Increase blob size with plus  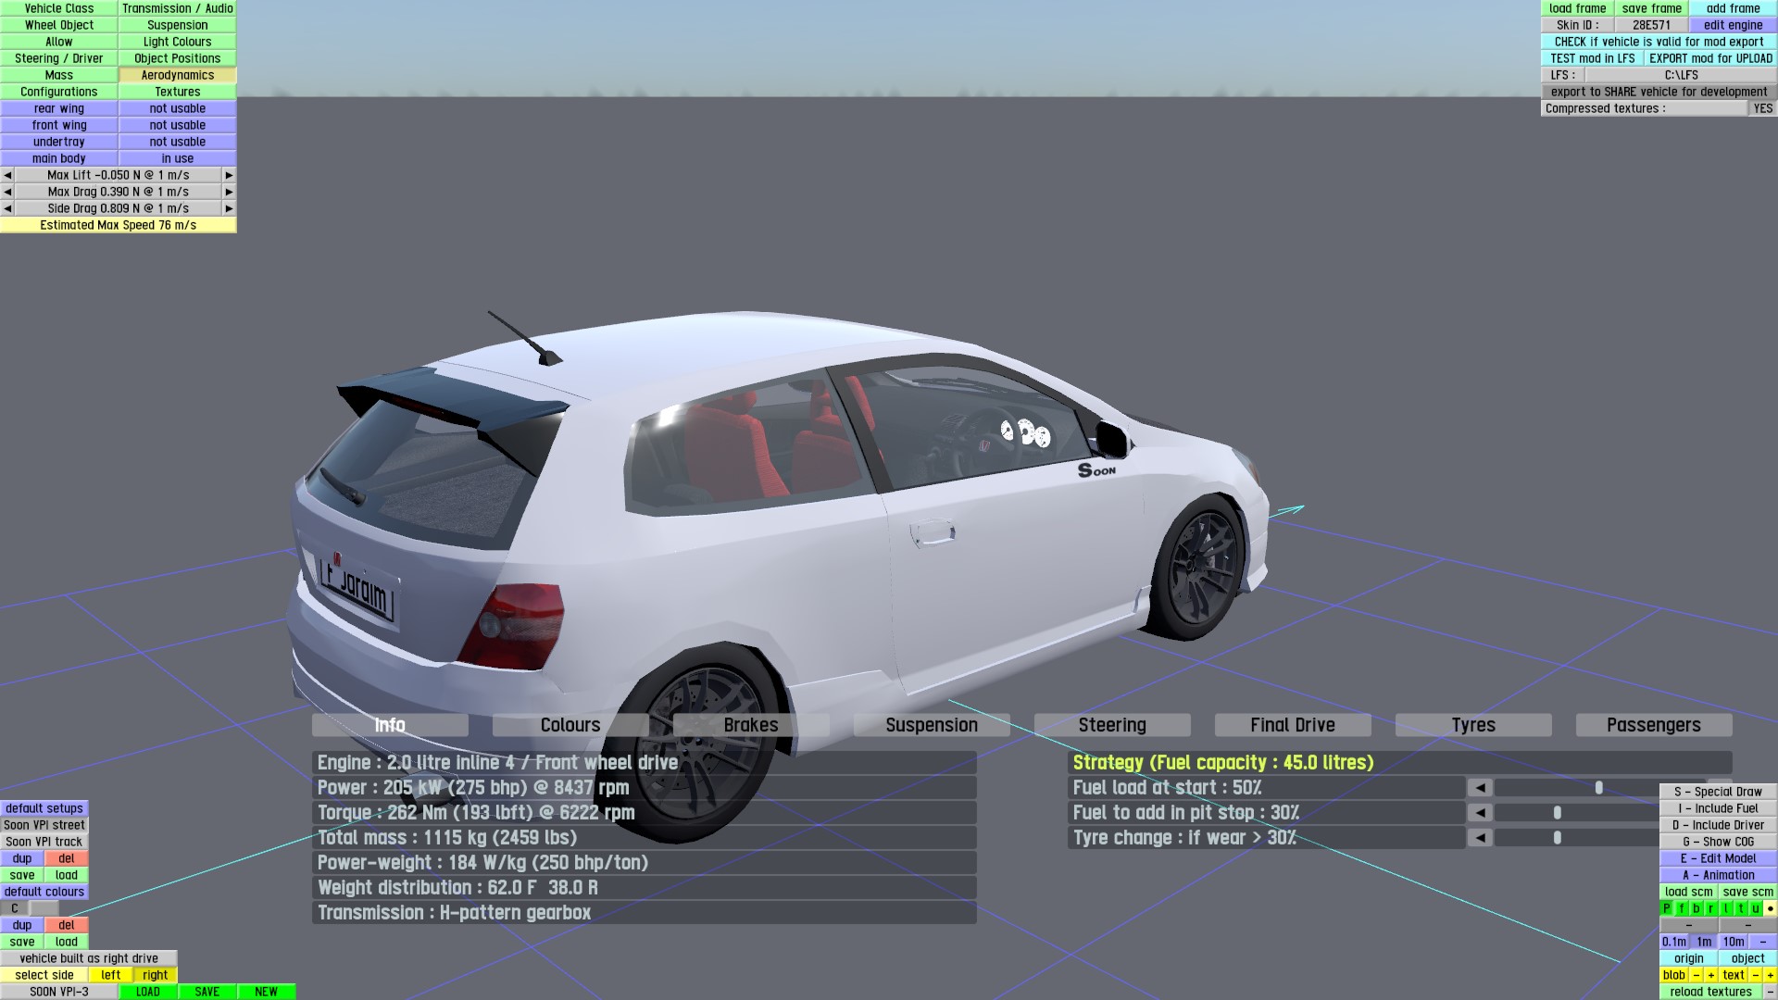(1710, 975)
